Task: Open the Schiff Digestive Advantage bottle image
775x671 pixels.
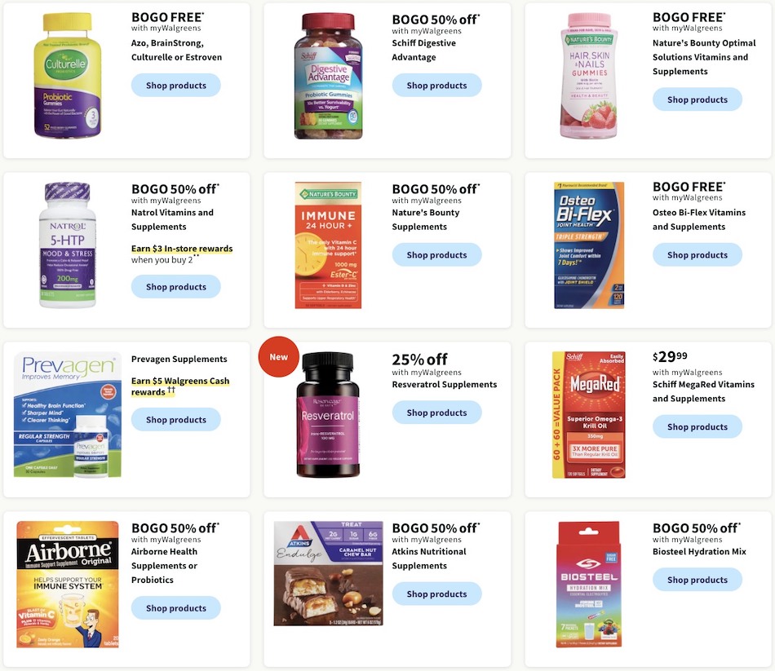Action: click(x=328, y=76)
